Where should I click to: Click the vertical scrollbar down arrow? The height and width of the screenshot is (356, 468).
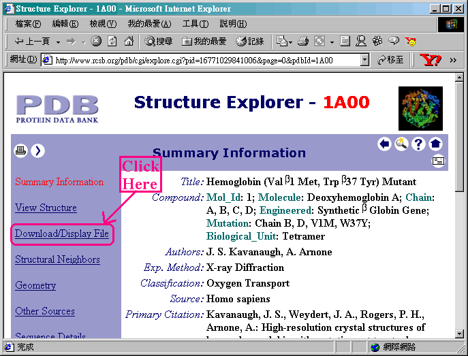click(x=459, y=334)
